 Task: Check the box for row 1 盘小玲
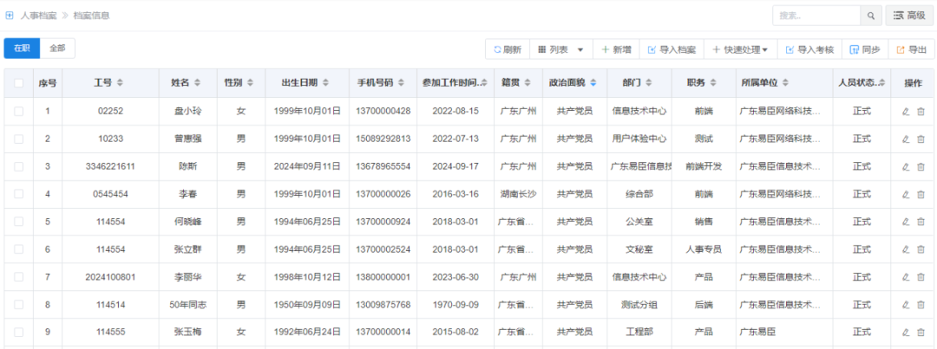click(19, 111)
